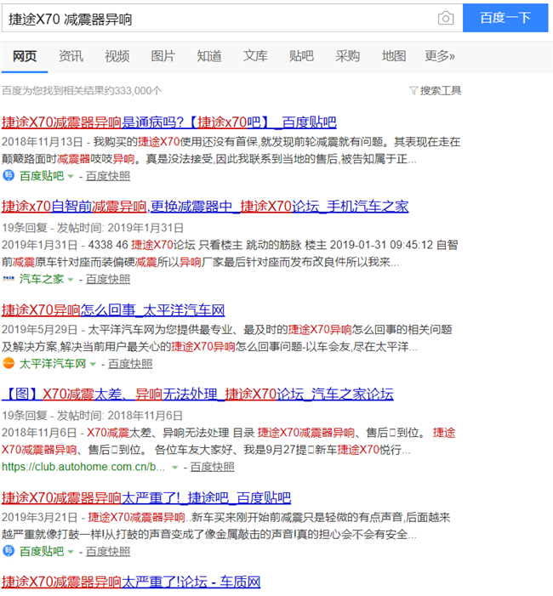This screenshot has width=553, height=596.
Task: Click the 汽车之家 site icon
Action: pyautogui.click(x=9, y=279)
